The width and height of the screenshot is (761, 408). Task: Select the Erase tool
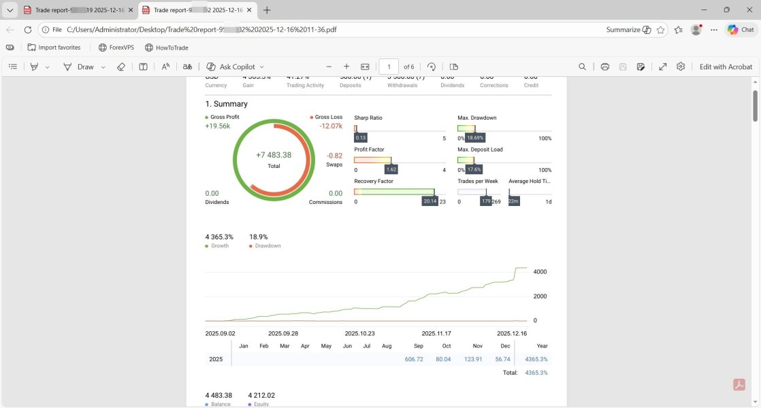tap(121, 67)
